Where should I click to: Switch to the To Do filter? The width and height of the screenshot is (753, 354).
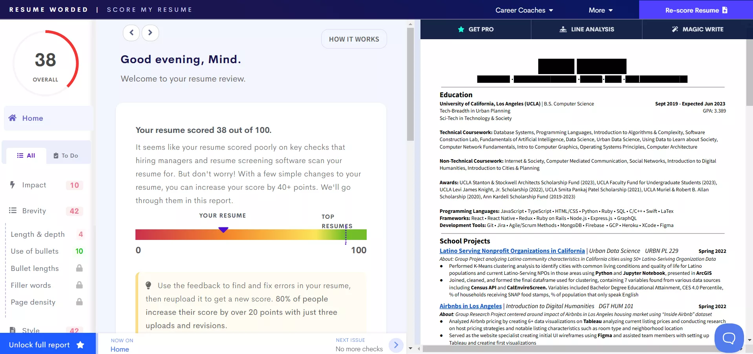click(x=66, y=156)
